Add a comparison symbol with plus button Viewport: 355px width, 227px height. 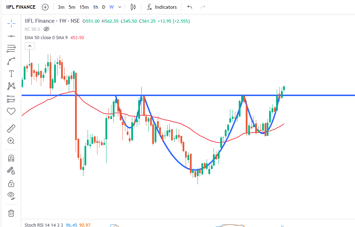pos(45,7)
